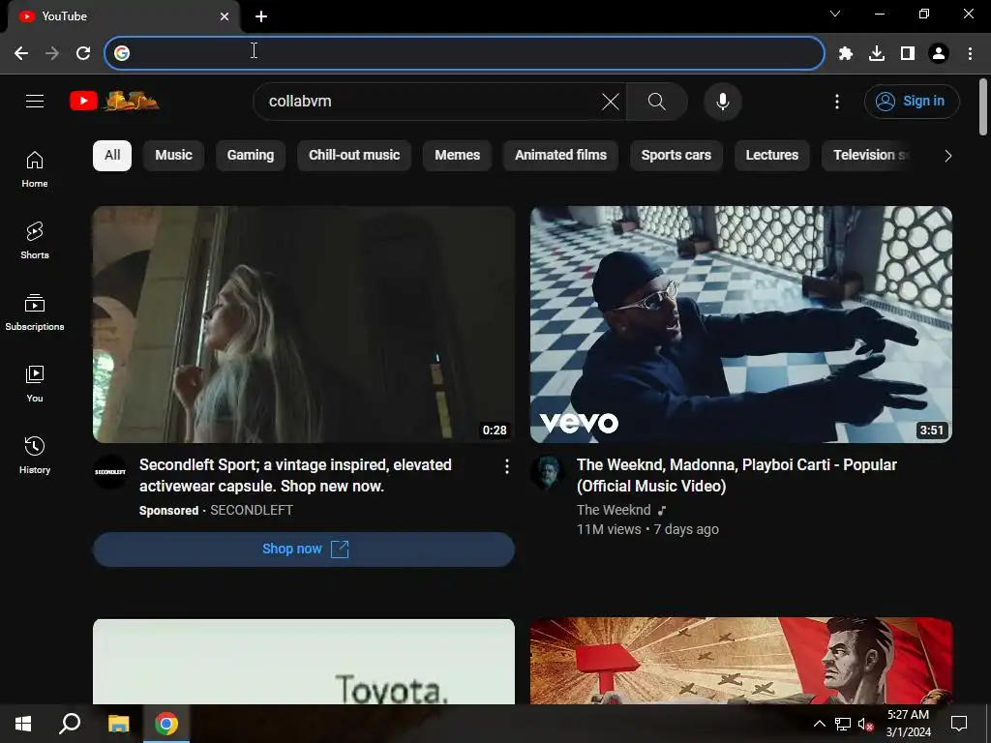Click the network tray icon

click(843, 724)
